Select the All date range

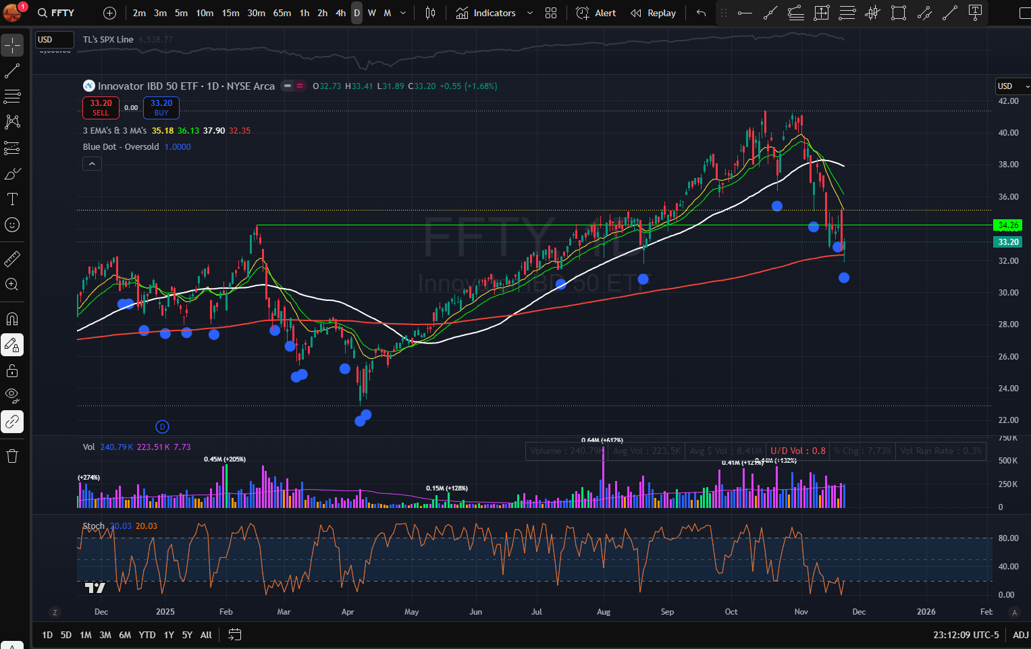click(x=206, y=635)
